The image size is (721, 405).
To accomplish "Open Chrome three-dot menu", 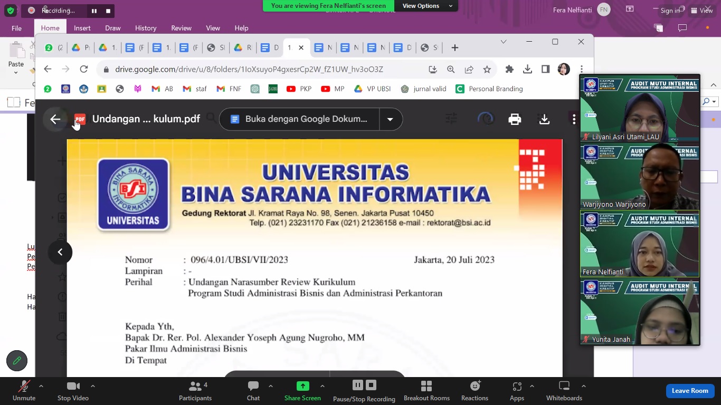I will (x=582, y=69).
